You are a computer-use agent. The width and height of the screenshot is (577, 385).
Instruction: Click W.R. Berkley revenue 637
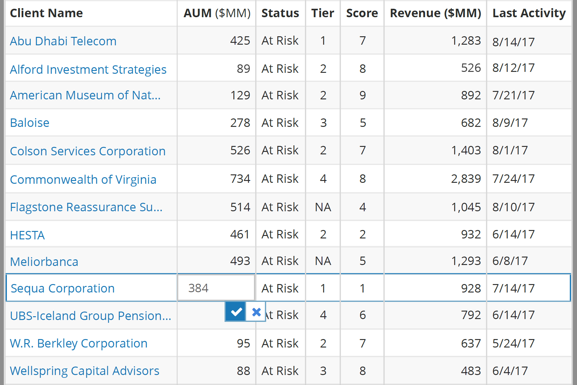click(x=471, y=343)
